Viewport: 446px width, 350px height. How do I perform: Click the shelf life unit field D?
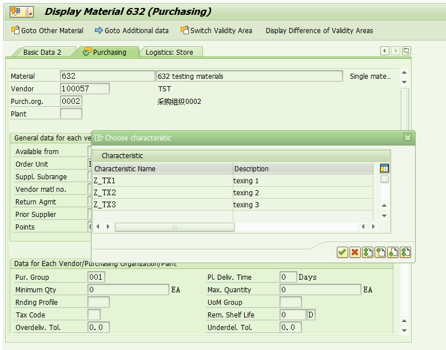tap(311, 315)
